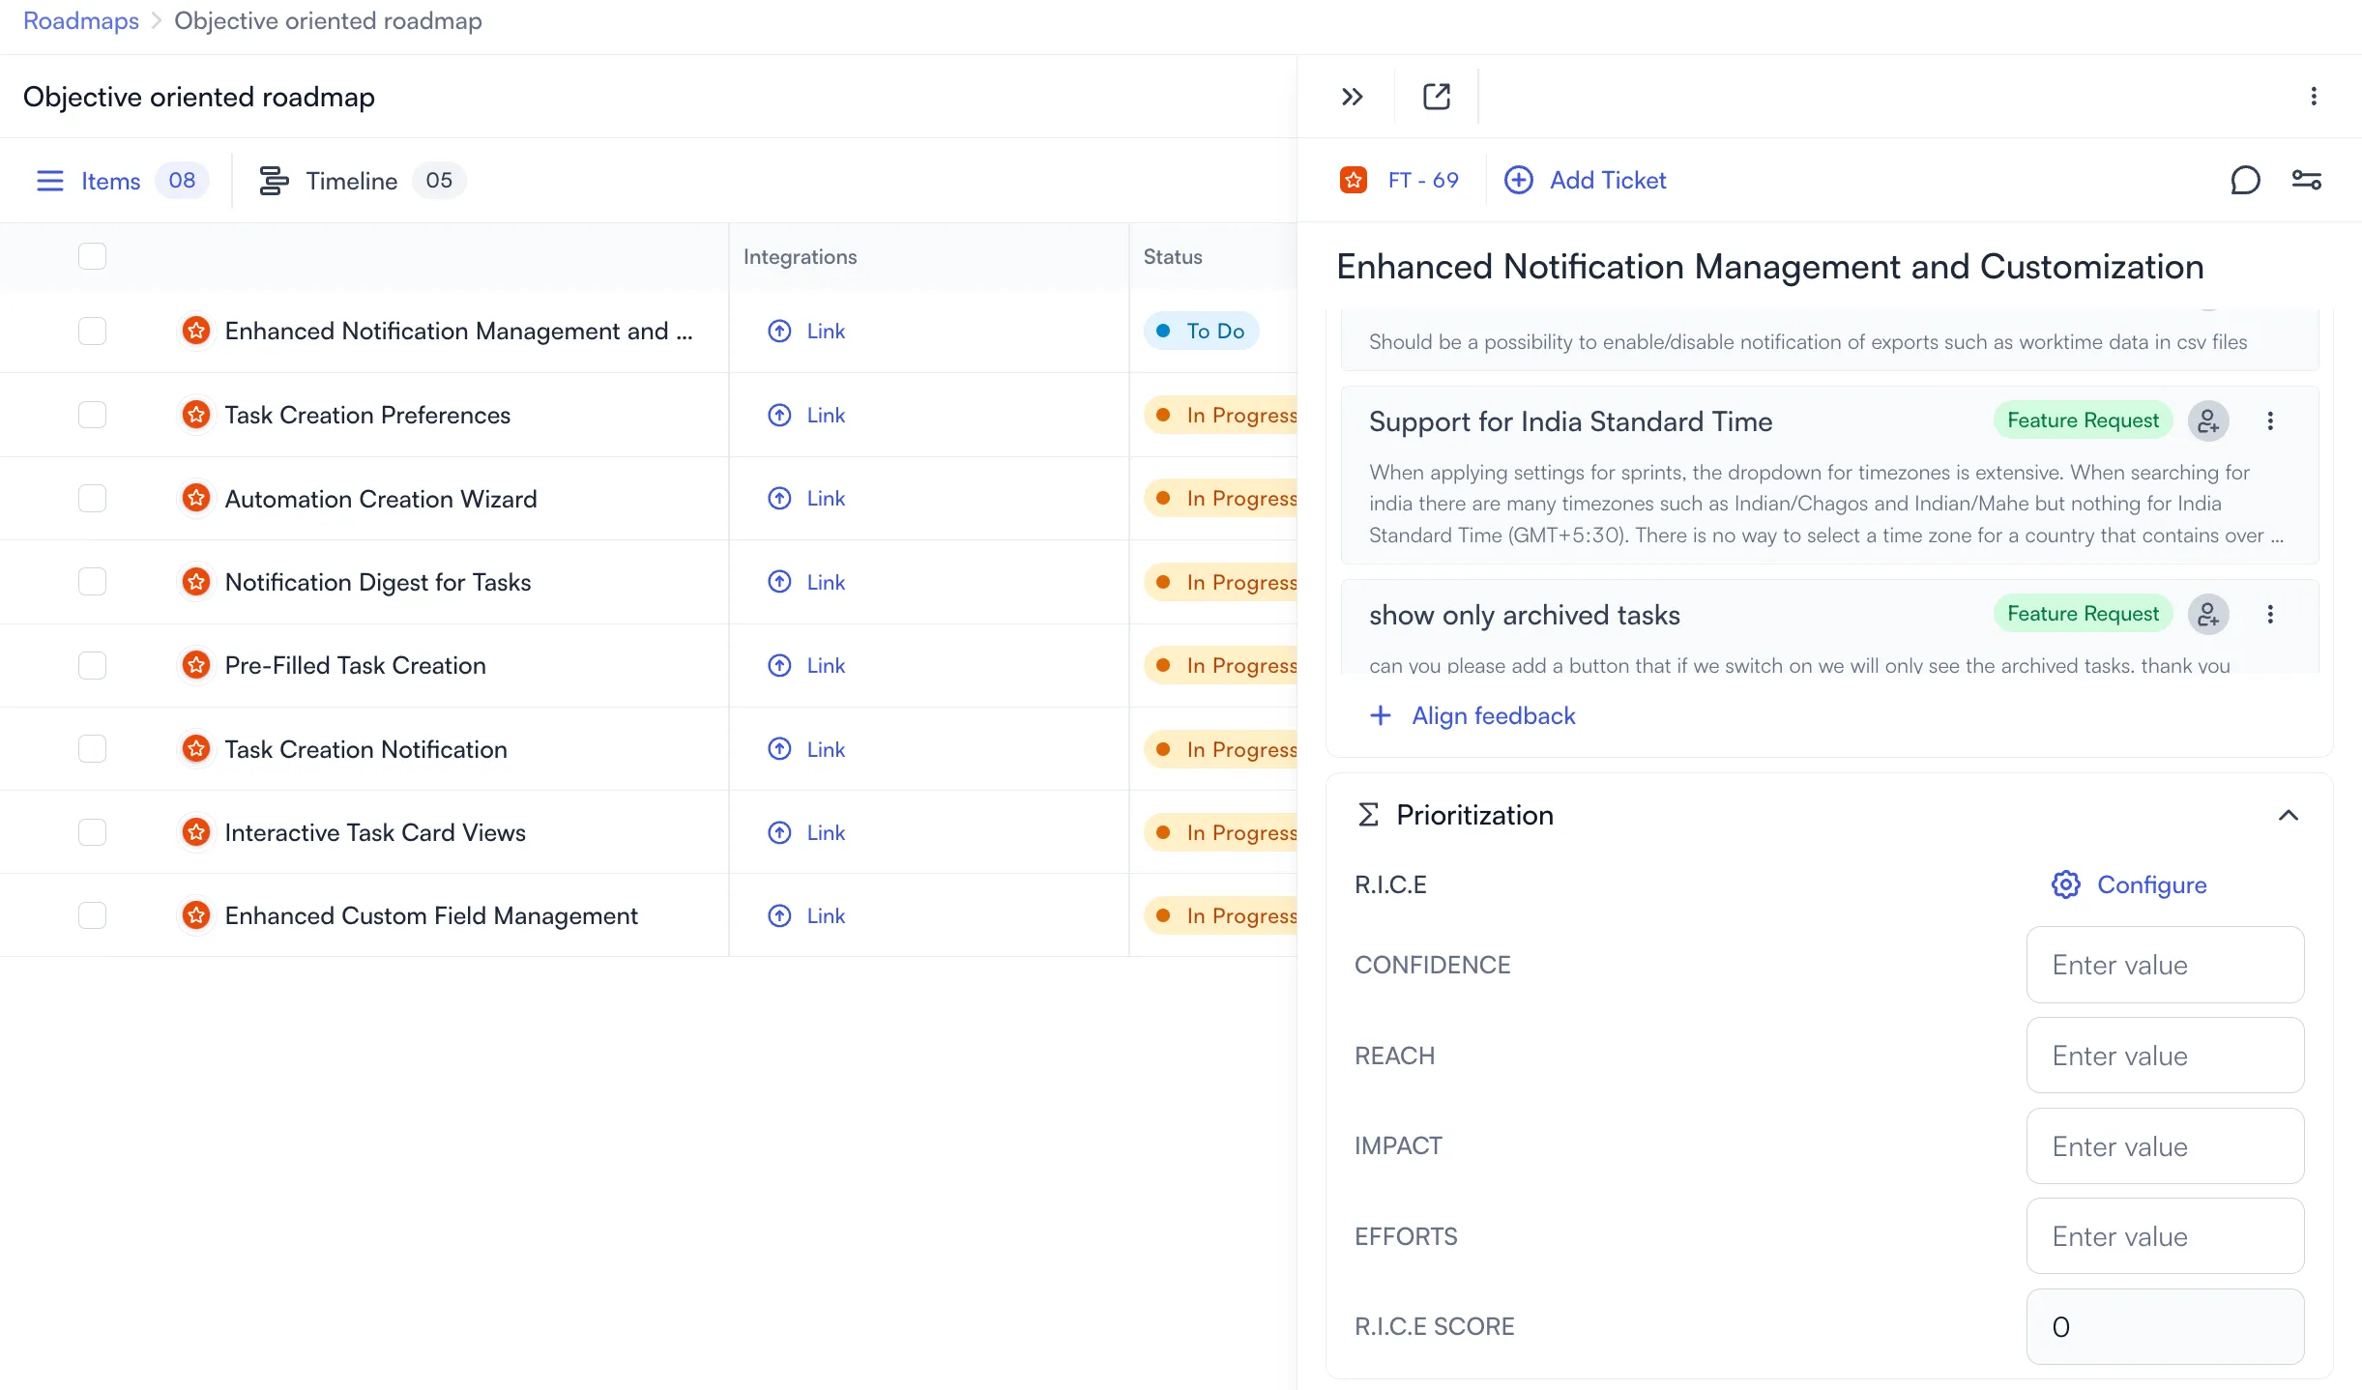Check the Enhanced Custom Field Management checkbox

pos(92,915)
